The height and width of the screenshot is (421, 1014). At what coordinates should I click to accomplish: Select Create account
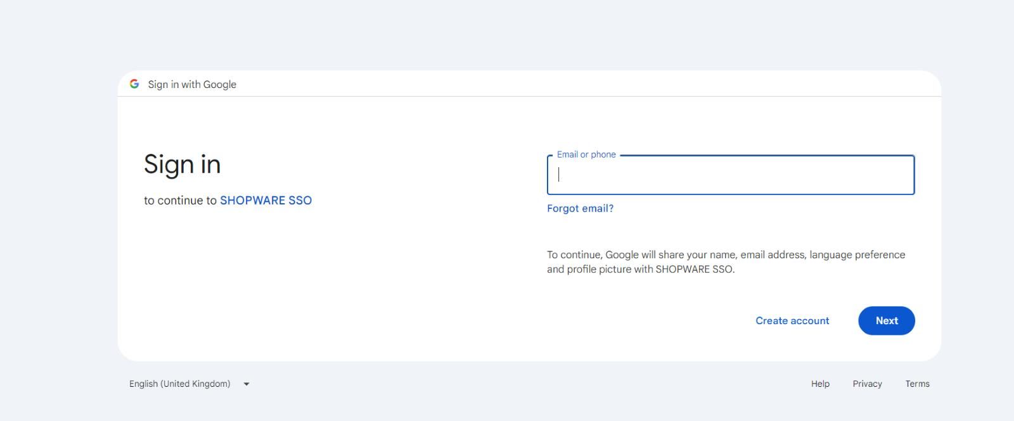[792, 321]
